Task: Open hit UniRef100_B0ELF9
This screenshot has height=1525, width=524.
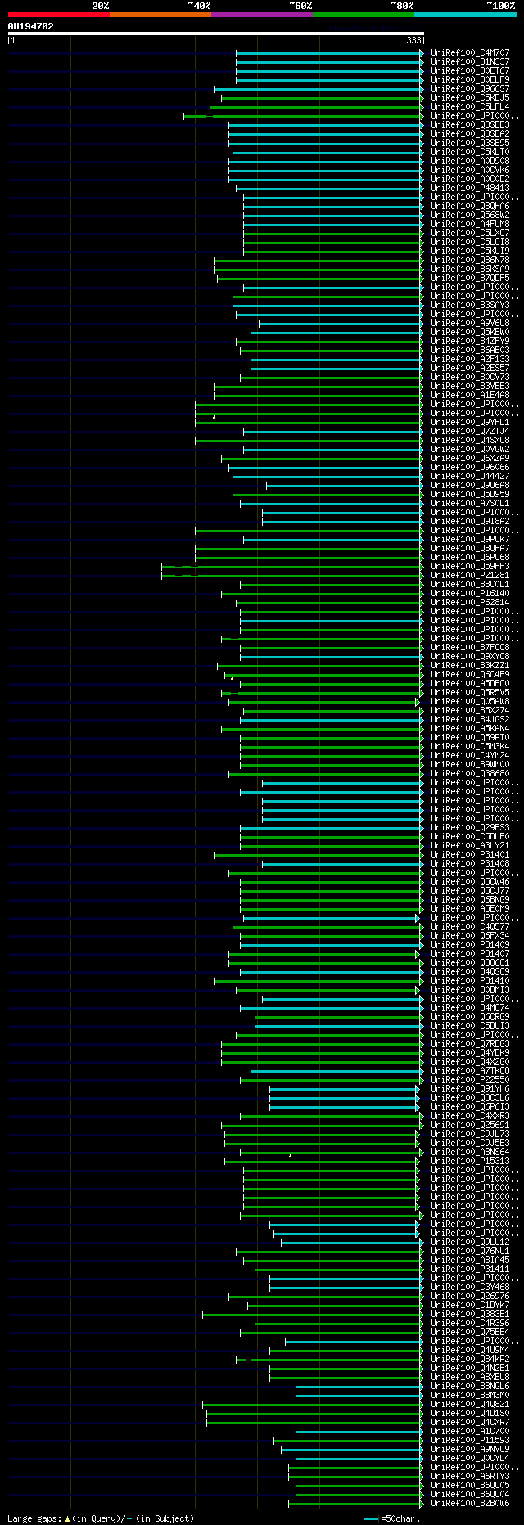Action: point(470,80)
